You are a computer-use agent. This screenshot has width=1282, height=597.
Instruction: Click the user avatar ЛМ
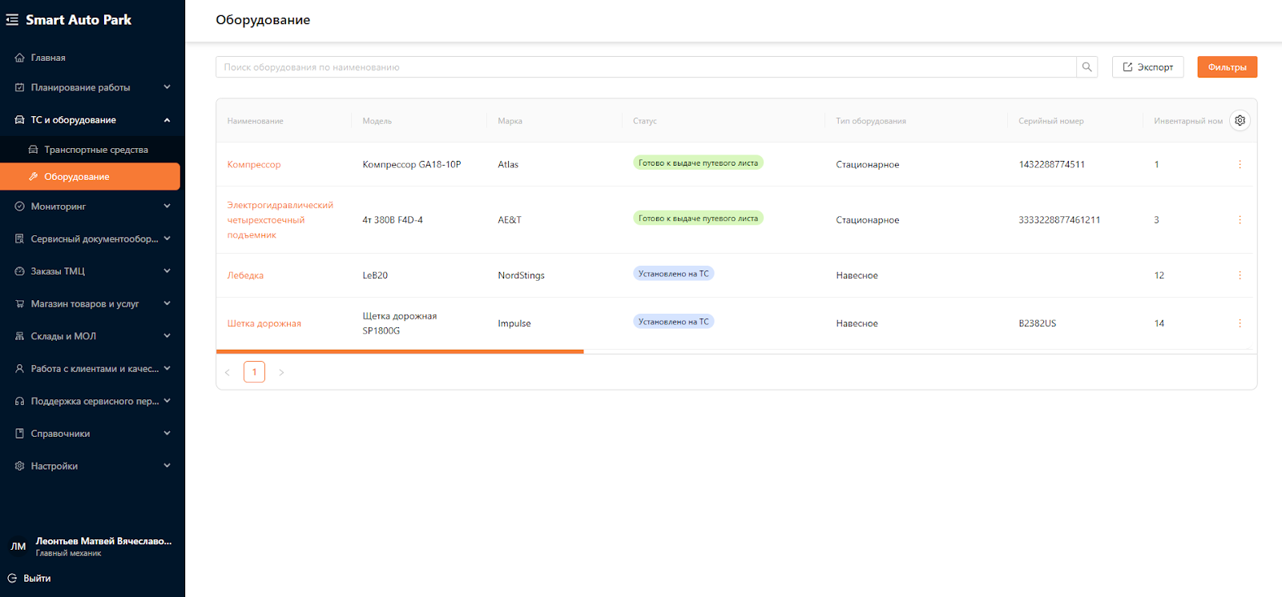point(18,547)
